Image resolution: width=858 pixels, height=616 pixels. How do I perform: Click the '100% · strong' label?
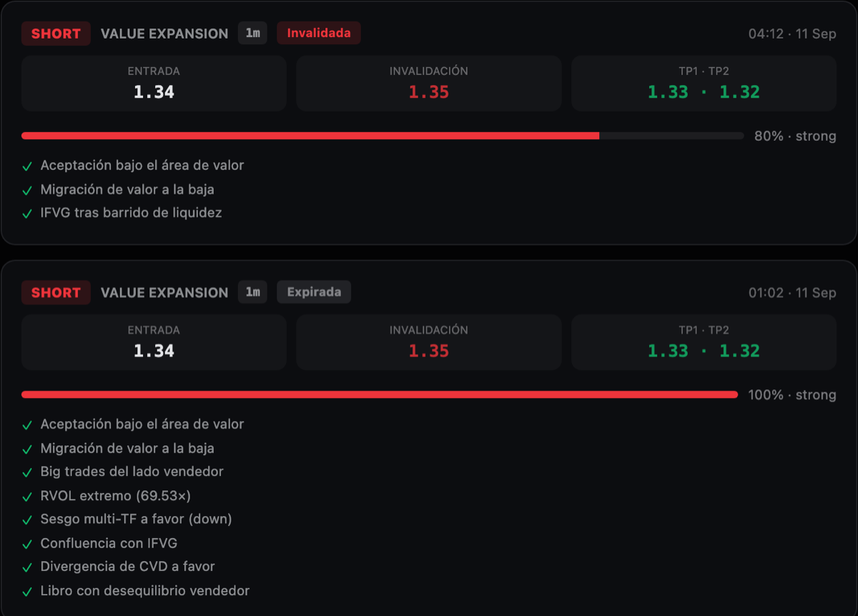(792, 394)
